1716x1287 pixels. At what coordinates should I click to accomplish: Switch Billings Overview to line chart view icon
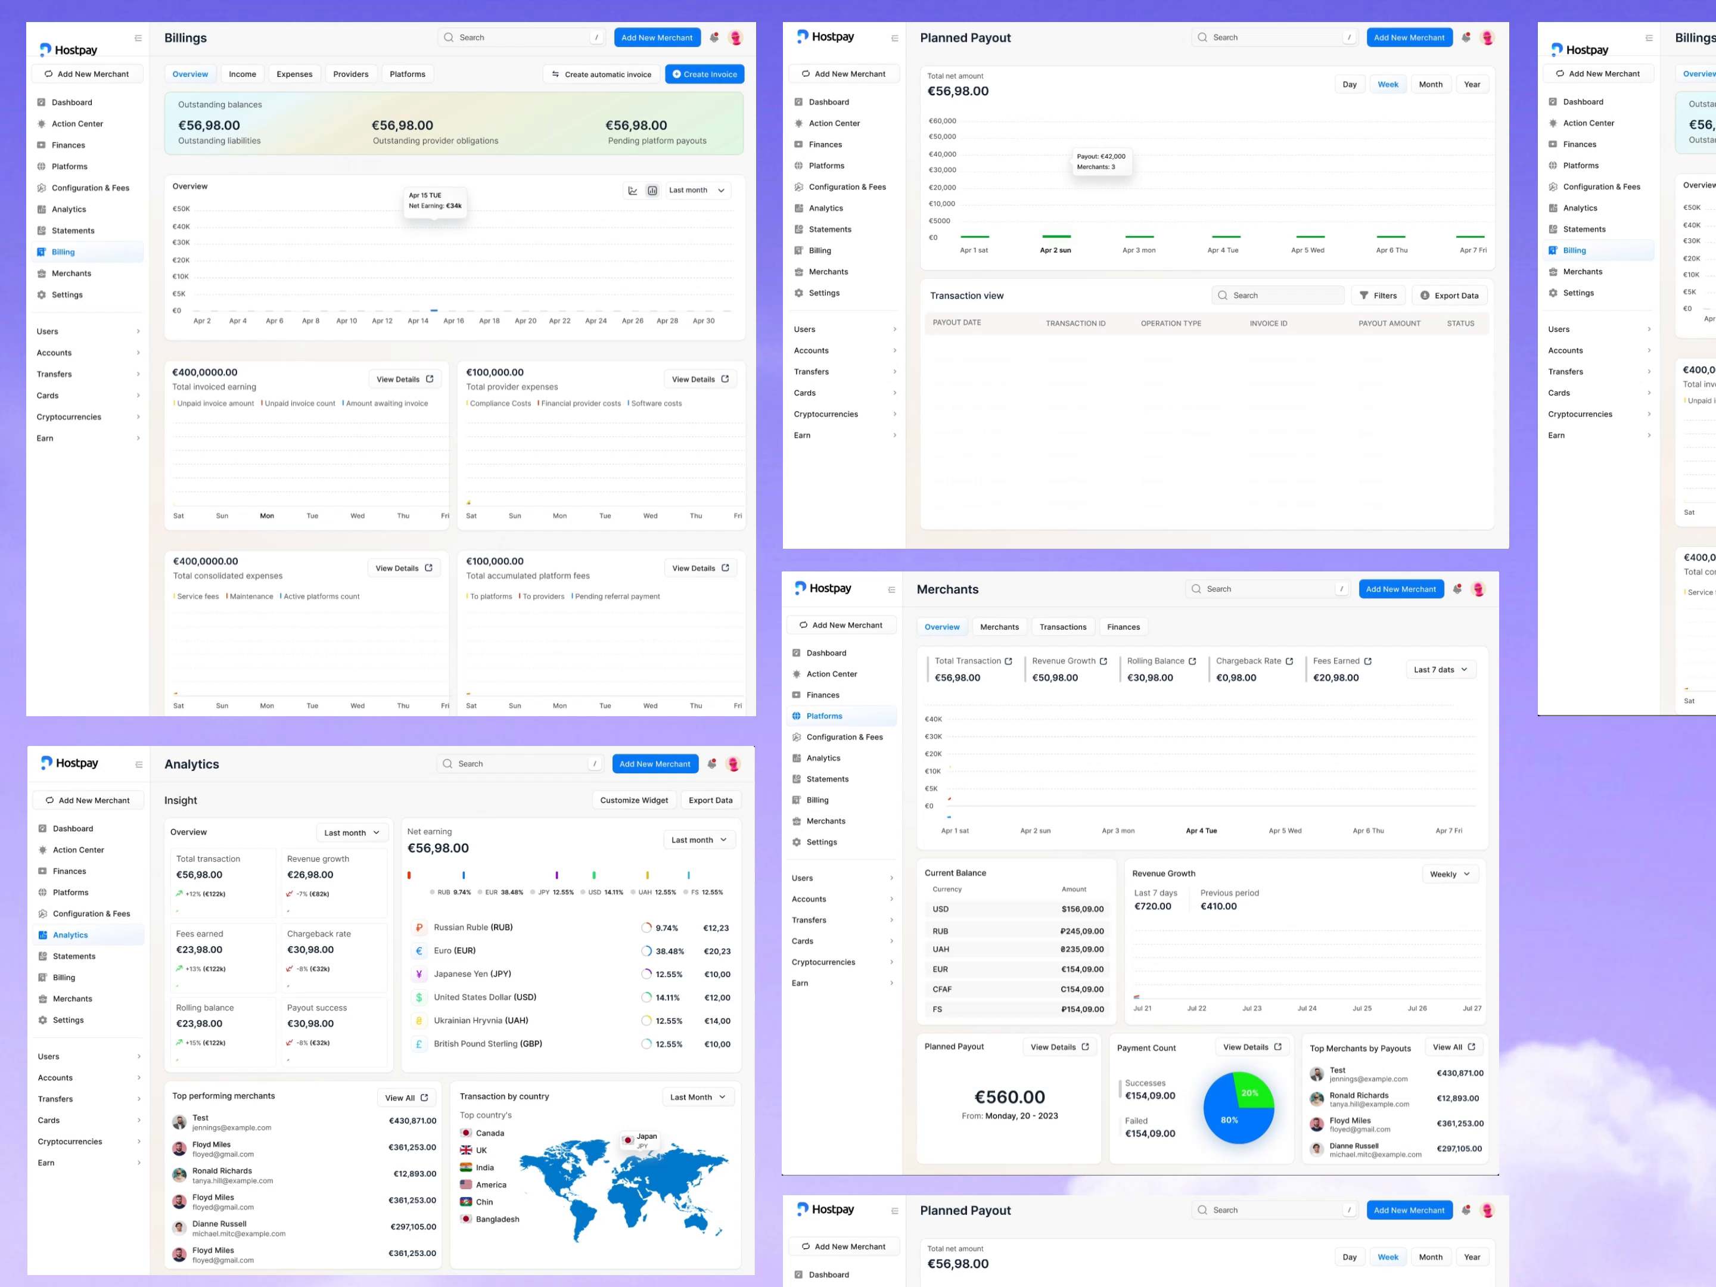click(x=632, y=191)
